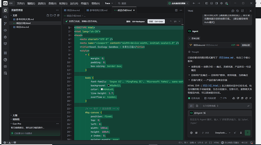261x145 pixels.
Task: Open chat history icon in TRAE panel
Action: point(238,11)
